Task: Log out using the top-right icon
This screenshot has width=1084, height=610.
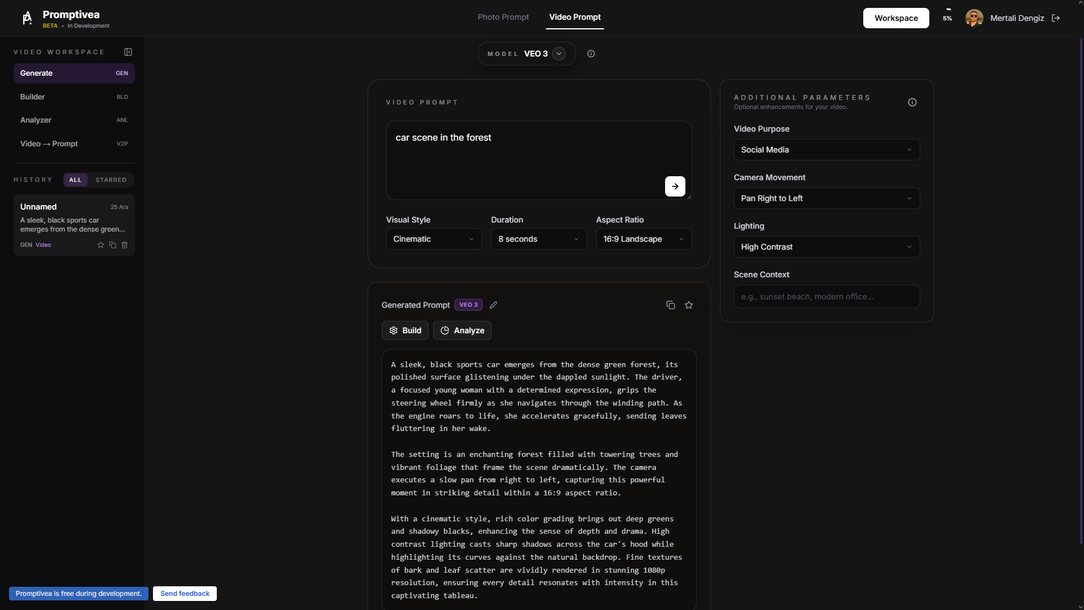Action: [x=1055, y=18]
